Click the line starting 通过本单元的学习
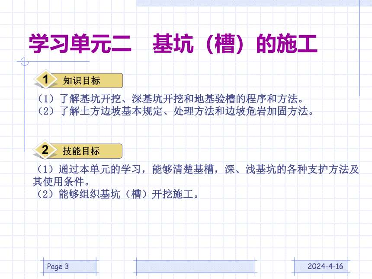Screen dimensions: 372x279 pyautogui.click(x=197, y=169)
